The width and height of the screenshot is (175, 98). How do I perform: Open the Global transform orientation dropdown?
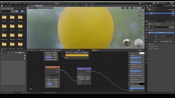pos(78,6)
